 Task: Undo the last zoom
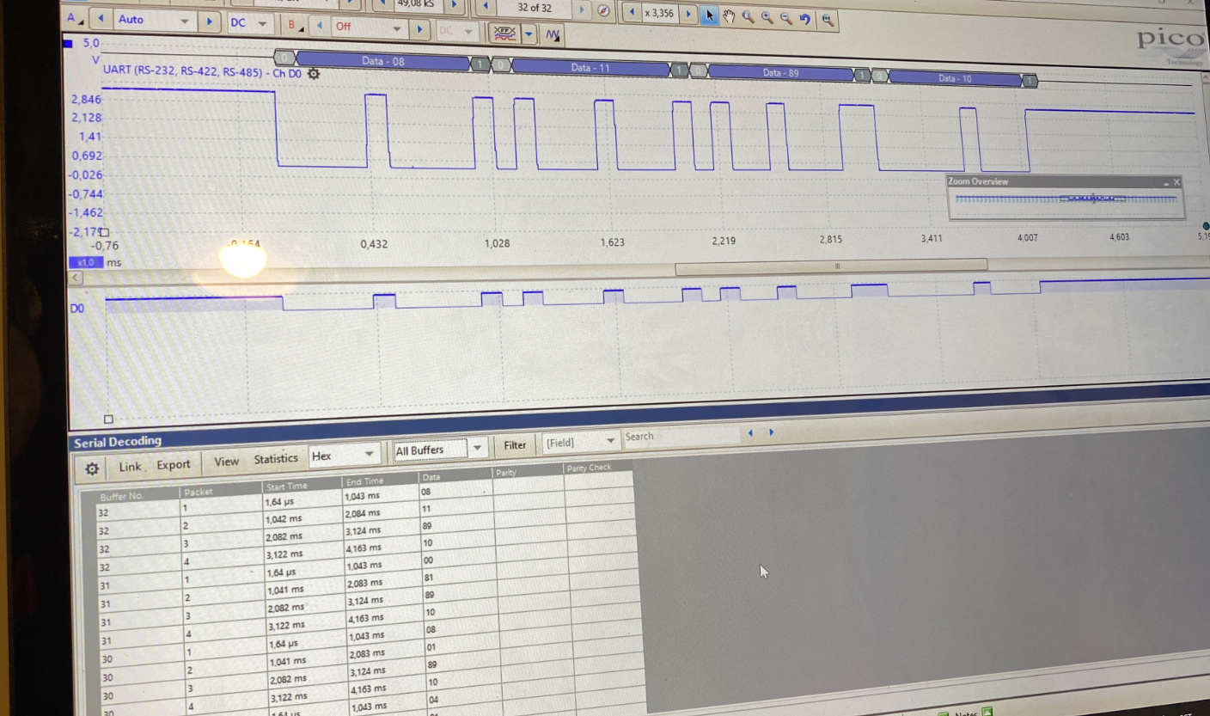pyautogui.click(x=804, y=19)
